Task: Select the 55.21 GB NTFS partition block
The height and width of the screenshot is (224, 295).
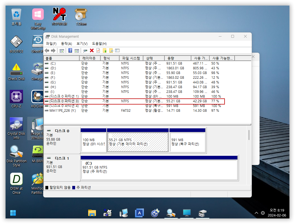Action: pyautogui.click(x=138, y=140)
